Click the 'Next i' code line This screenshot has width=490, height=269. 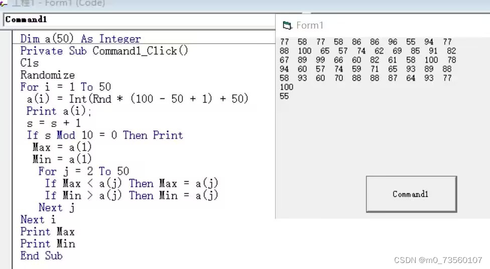pos(38,220)
